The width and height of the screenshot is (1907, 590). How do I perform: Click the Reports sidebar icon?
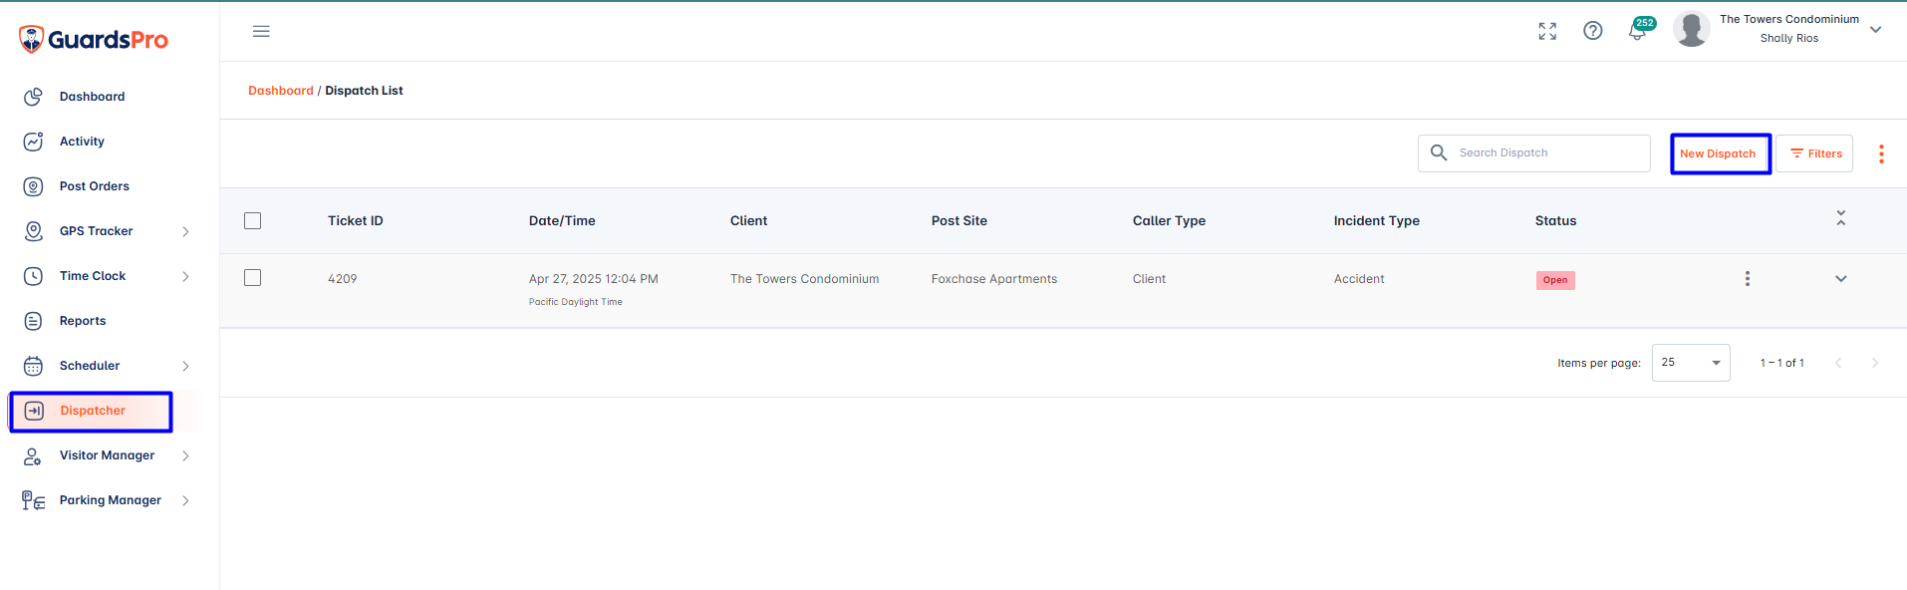[33, 321]
